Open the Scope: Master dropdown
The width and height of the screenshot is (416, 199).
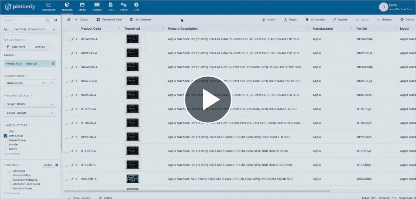click(x=30, y=104)
